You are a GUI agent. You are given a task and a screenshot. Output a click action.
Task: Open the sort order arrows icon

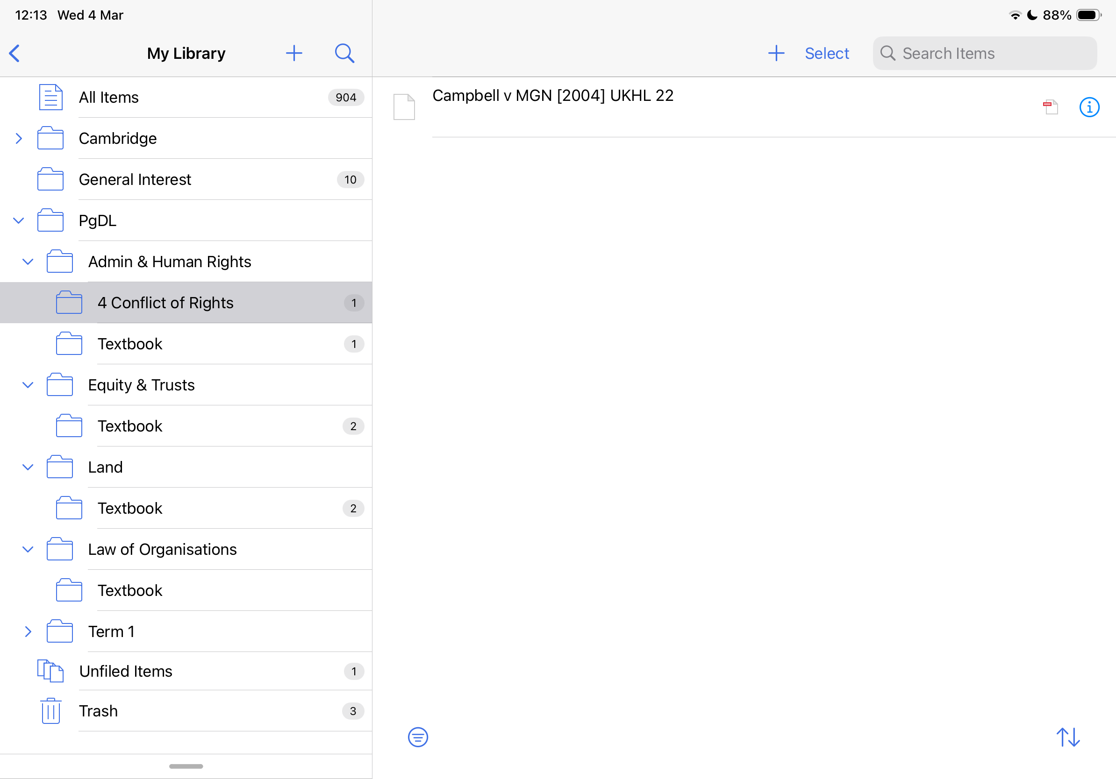(x=1068, y=737)
